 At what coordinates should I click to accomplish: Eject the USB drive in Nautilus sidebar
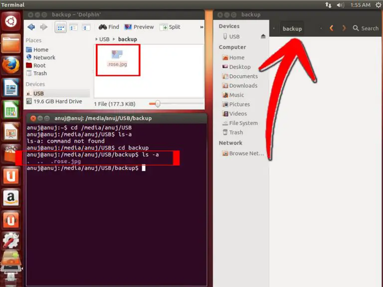263,37
